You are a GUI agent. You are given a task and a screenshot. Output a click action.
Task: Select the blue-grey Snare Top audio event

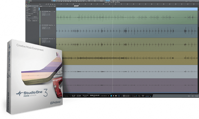point(127,31)
